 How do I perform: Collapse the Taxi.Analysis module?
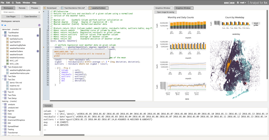(3, 36)
